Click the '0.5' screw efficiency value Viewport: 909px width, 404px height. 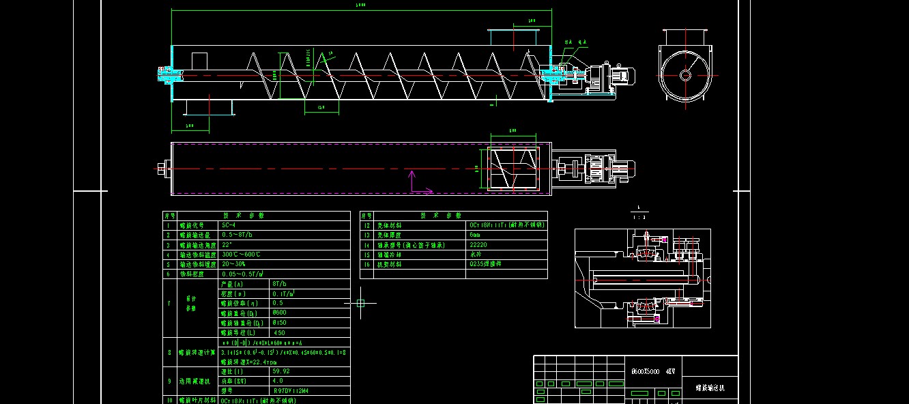pyautogui.click(x=278, y=302)
